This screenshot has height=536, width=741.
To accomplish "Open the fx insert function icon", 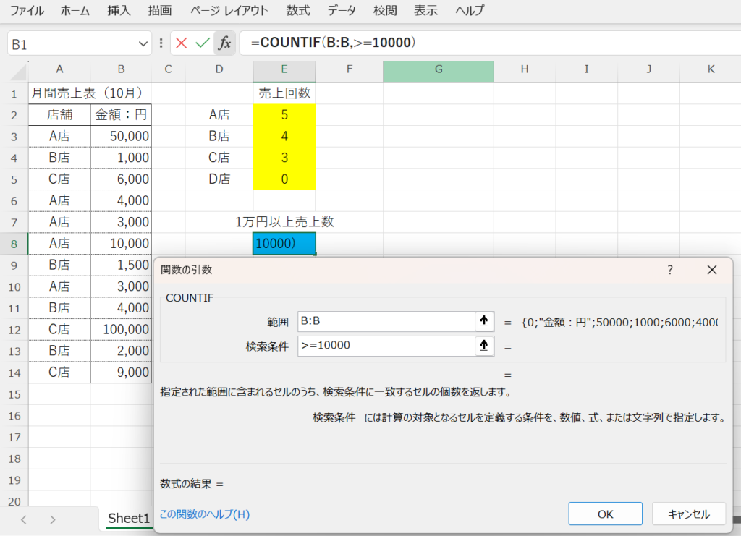I will 225,43.
